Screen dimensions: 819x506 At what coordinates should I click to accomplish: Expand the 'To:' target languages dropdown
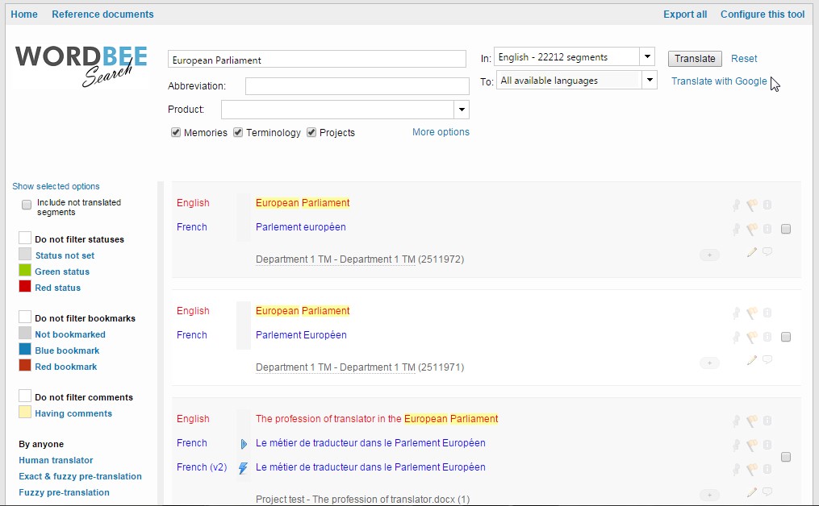pos(650,81)
